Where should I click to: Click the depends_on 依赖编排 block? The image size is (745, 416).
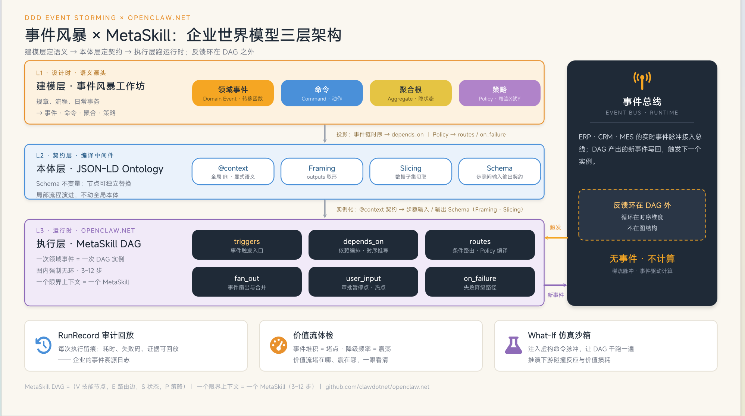pos(363,245)
